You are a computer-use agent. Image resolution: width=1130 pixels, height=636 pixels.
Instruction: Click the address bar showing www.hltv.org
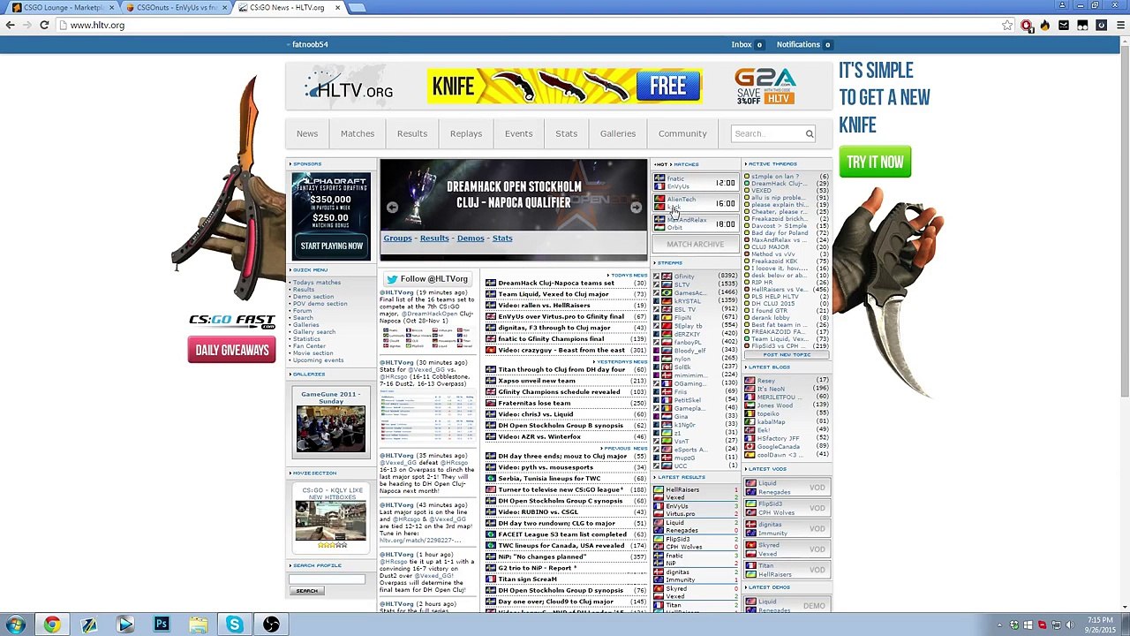click(530, 26)
